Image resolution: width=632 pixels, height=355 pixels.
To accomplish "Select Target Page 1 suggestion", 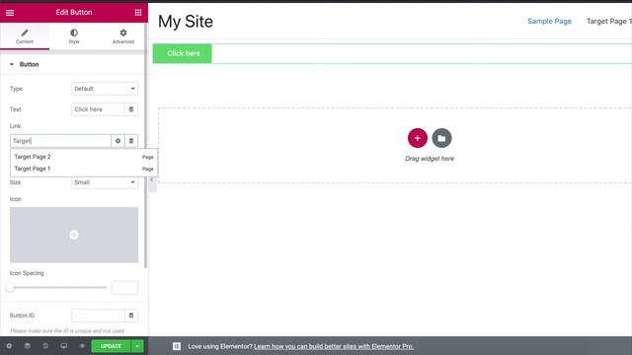I will 84,169.
